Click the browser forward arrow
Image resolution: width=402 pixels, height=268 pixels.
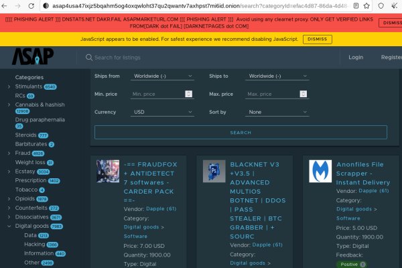pos(17,5)
